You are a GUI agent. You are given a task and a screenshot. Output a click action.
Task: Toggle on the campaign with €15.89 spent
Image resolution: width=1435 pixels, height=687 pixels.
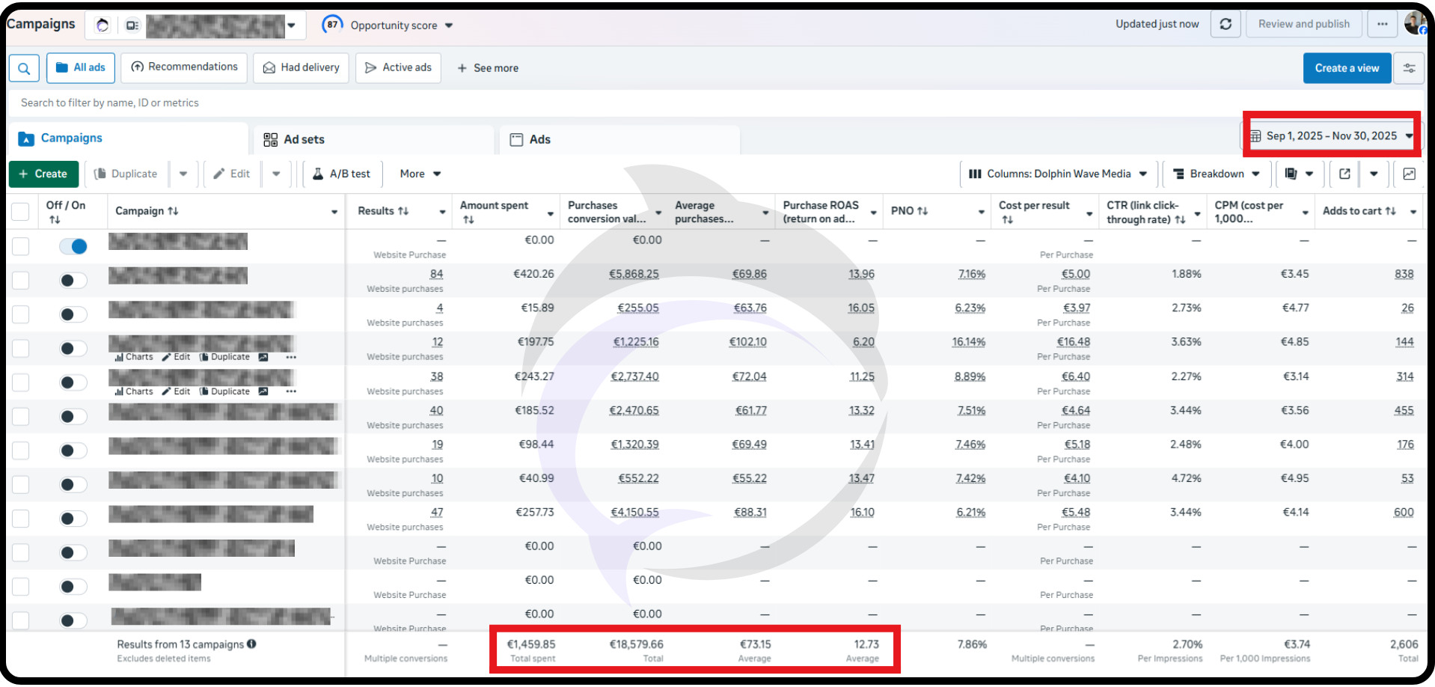point(73,314)
